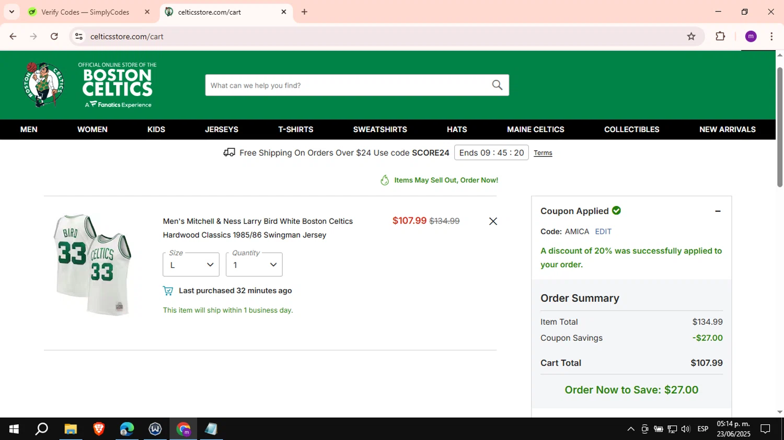Screen dimensions: 784x440
Task: Collapse the Coupon Applied section with the minus icon
Action: [x=718, y=211]
